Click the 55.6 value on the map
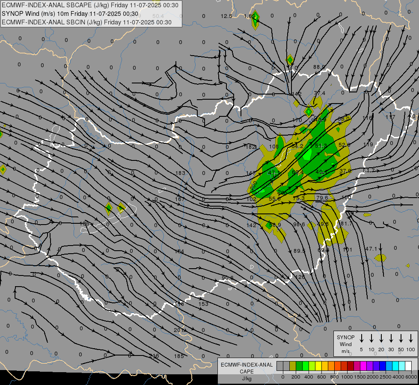This screenshot has height=385, width=419. click(x=275, y=199)
